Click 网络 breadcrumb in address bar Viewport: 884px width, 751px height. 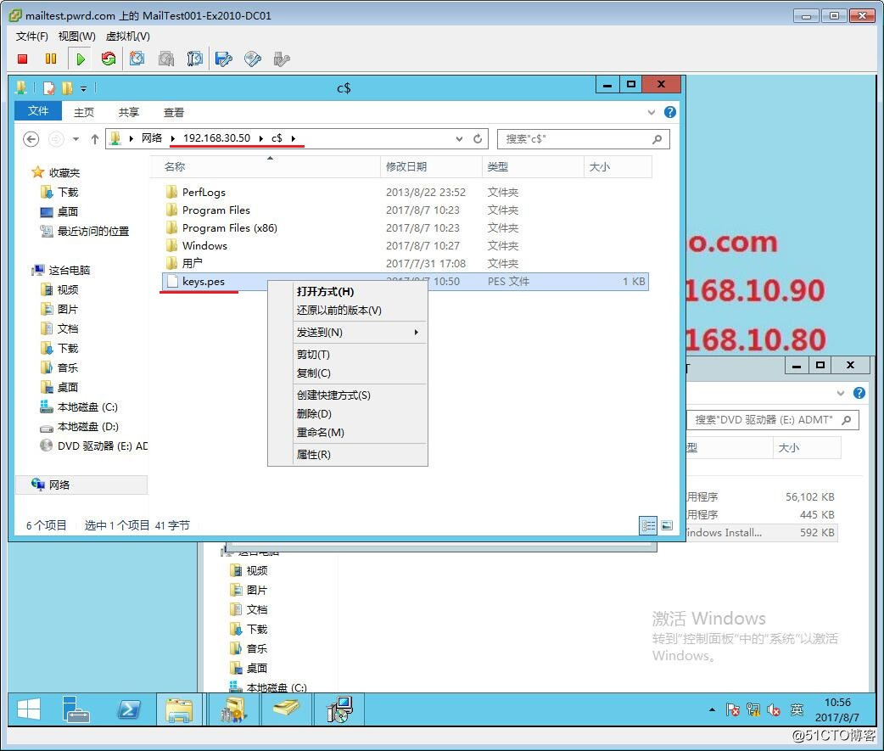coord(152,138)
